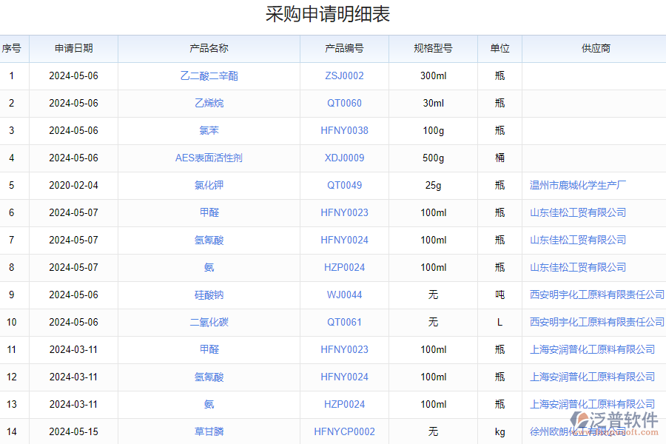Click the 申请日期 column header
The width and height of the screenshot is (666, 444).
(x=72, y=48)
